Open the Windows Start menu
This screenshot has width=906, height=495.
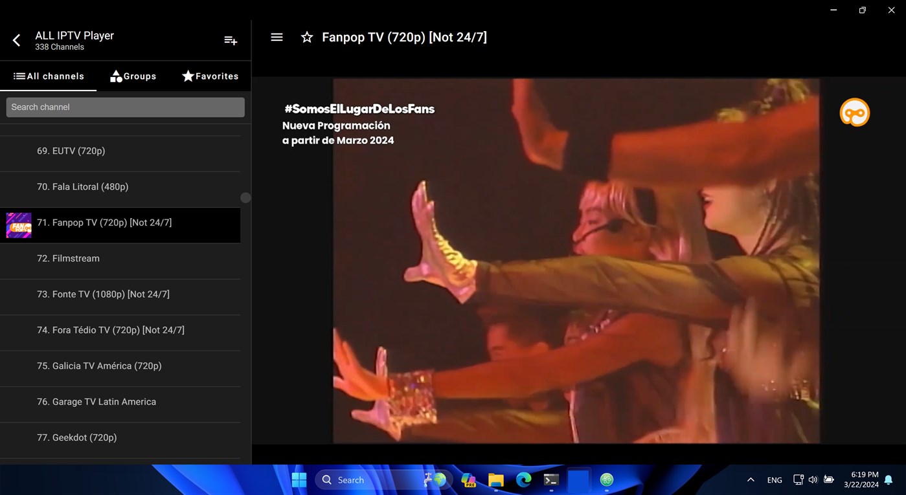299,479
